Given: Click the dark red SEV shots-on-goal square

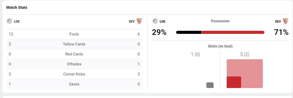Looking at the screenshot, I should pos(234,82).
